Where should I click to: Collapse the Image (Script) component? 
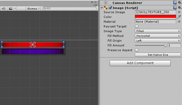click(102, 8)
